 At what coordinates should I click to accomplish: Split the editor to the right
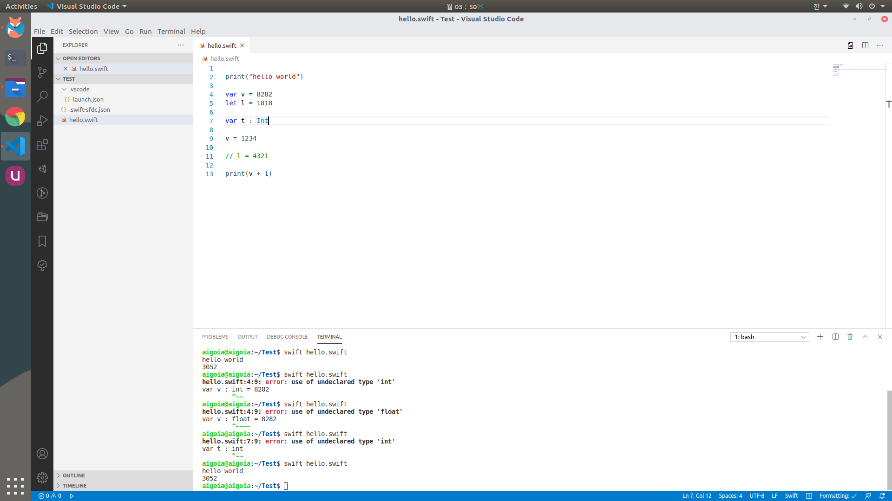tap(865, 45)
